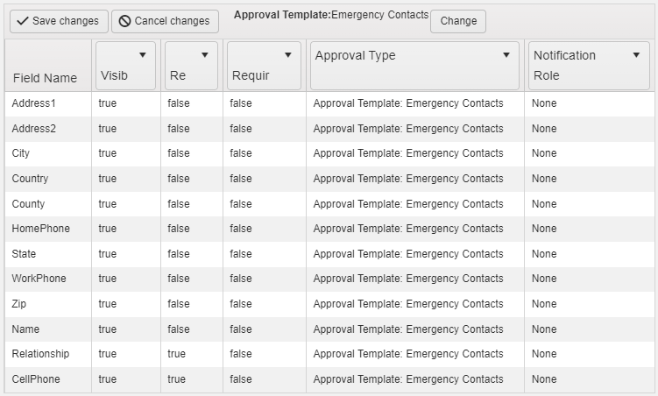This screenshot has height=396, width=658.
Task: Open the Visib column filter arrow
Action: tap(143, 55)
